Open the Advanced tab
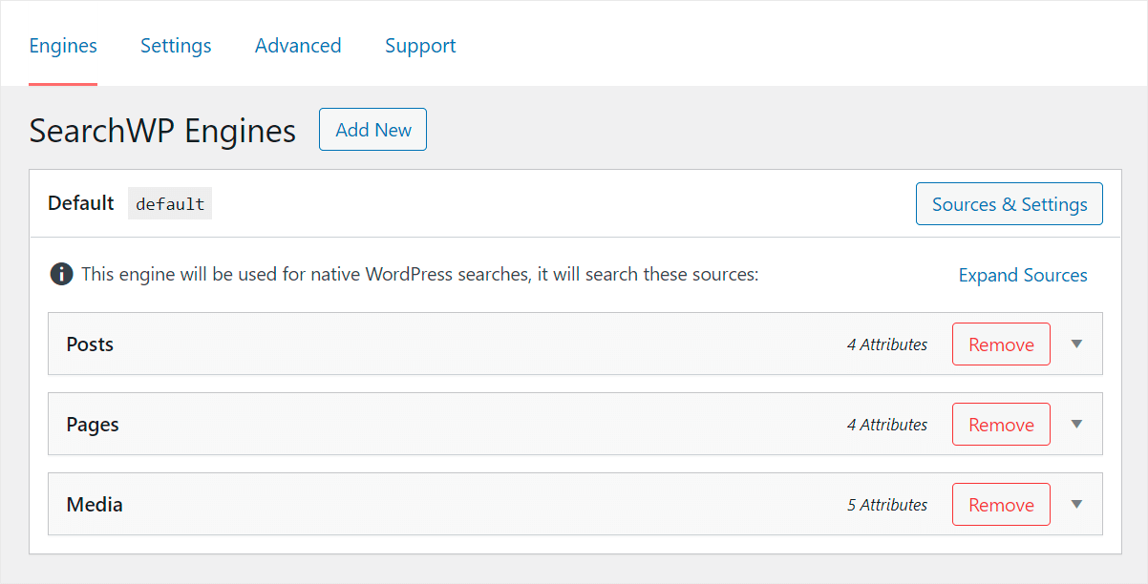 (298, 46)
